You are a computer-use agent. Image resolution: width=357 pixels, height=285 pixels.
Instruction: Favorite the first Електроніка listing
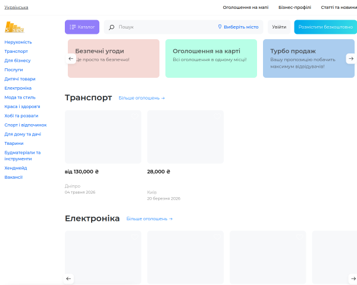135,237
